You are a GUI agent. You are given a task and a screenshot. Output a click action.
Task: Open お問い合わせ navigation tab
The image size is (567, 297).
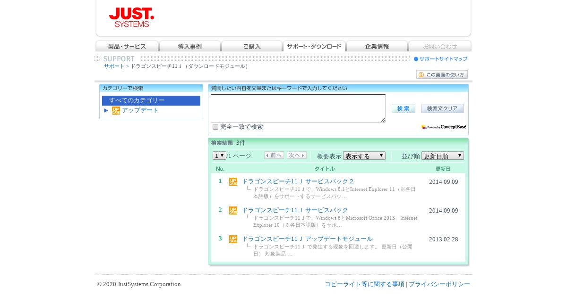tap(440, 46)
